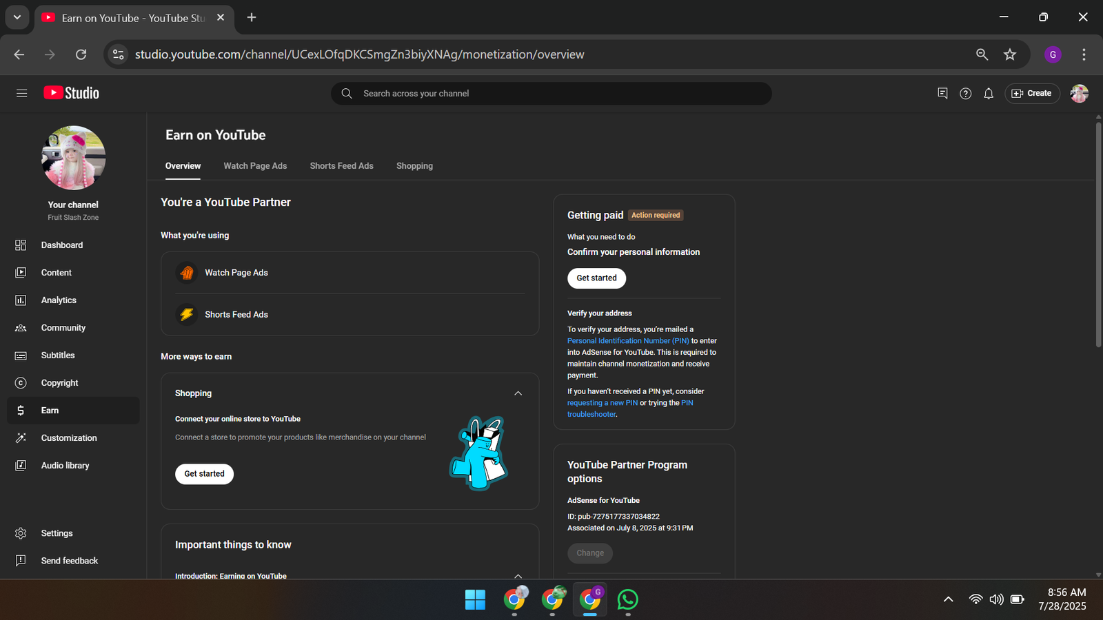Open the account avatar in Studio header
Screen dimensions: 1103x620
(1079, 93)
